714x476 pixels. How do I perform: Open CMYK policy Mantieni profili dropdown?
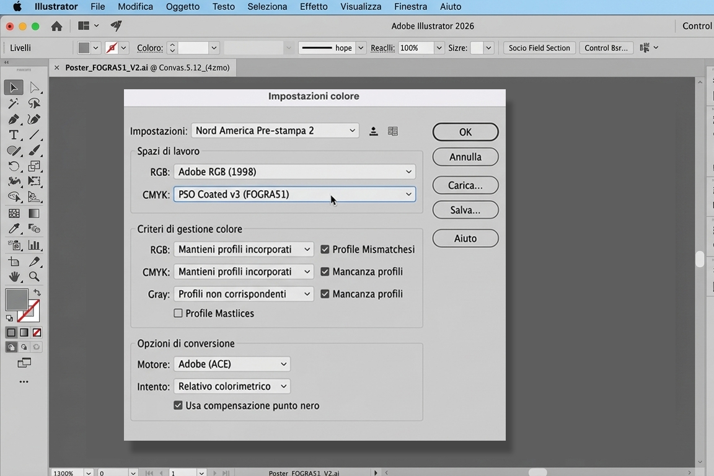tap(244, 271)
